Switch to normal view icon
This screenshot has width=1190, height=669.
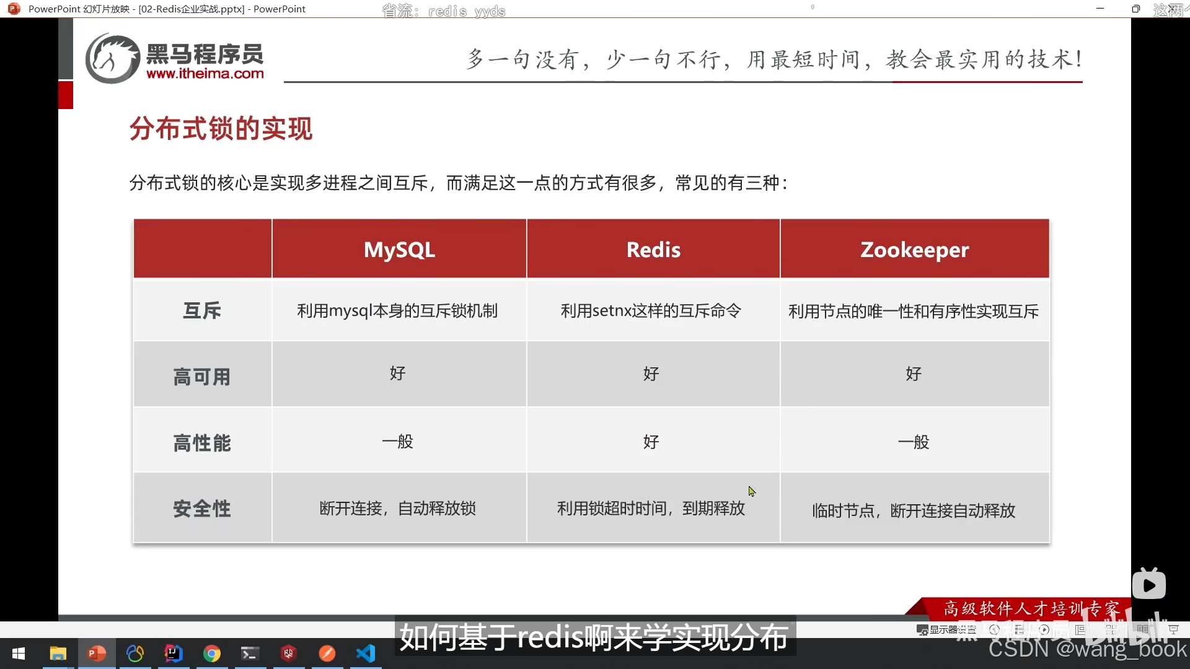[x=1080, y=629]
